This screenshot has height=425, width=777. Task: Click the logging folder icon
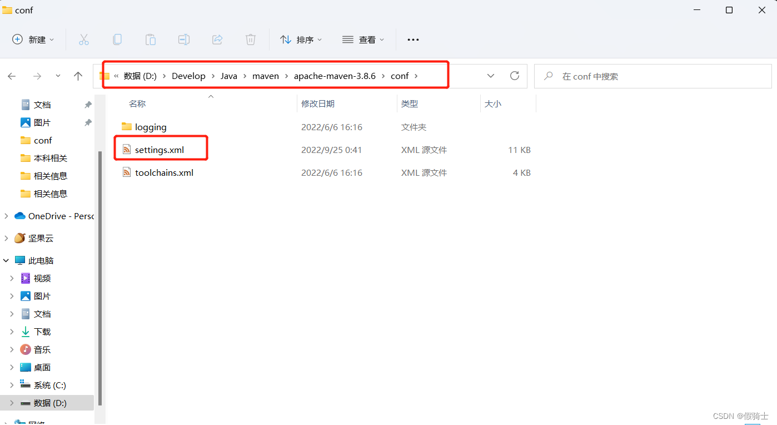click(x=126, y=127)
